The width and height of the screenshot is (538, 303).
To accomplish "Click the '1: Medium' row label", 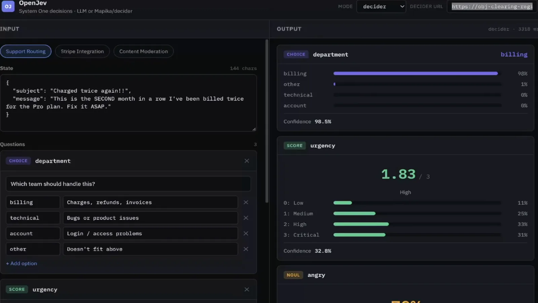I will coord(298,214).
